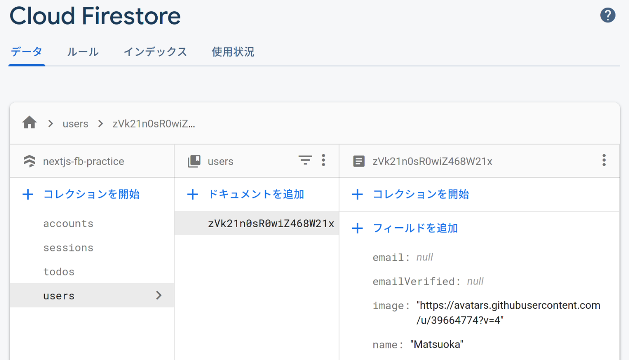
Task: Click the filter icon in users column
Action: pyautogui.click(x=305, y=160)
